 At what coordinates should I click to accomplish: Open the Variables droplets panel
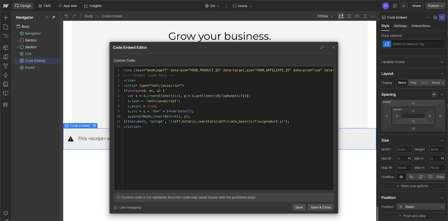point(6,66)
